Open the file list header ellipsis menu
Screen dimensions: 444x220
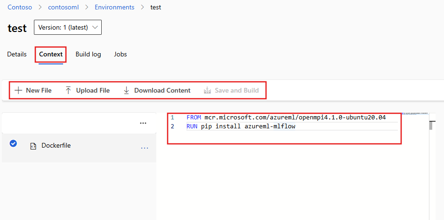pyautogui.click(x=143, y=123)
